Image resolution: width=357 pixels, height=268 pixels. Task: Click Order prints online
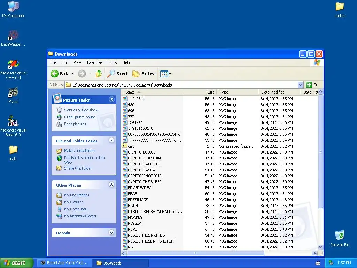coord(80,117)
